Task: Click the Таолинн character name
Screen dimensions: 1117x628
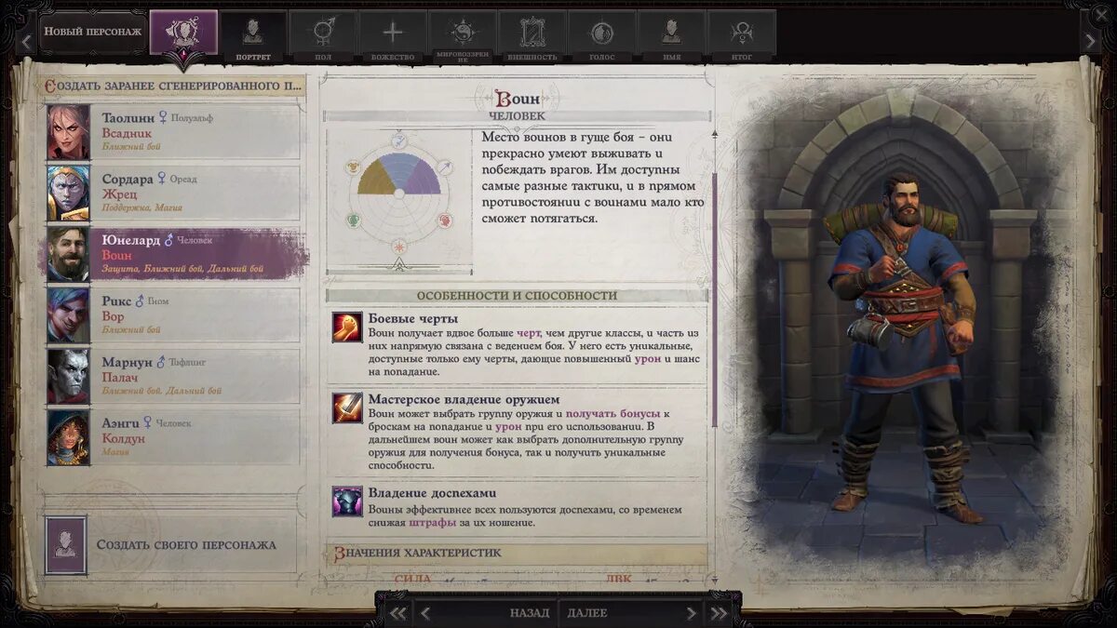Action: [x=128, y=117]
